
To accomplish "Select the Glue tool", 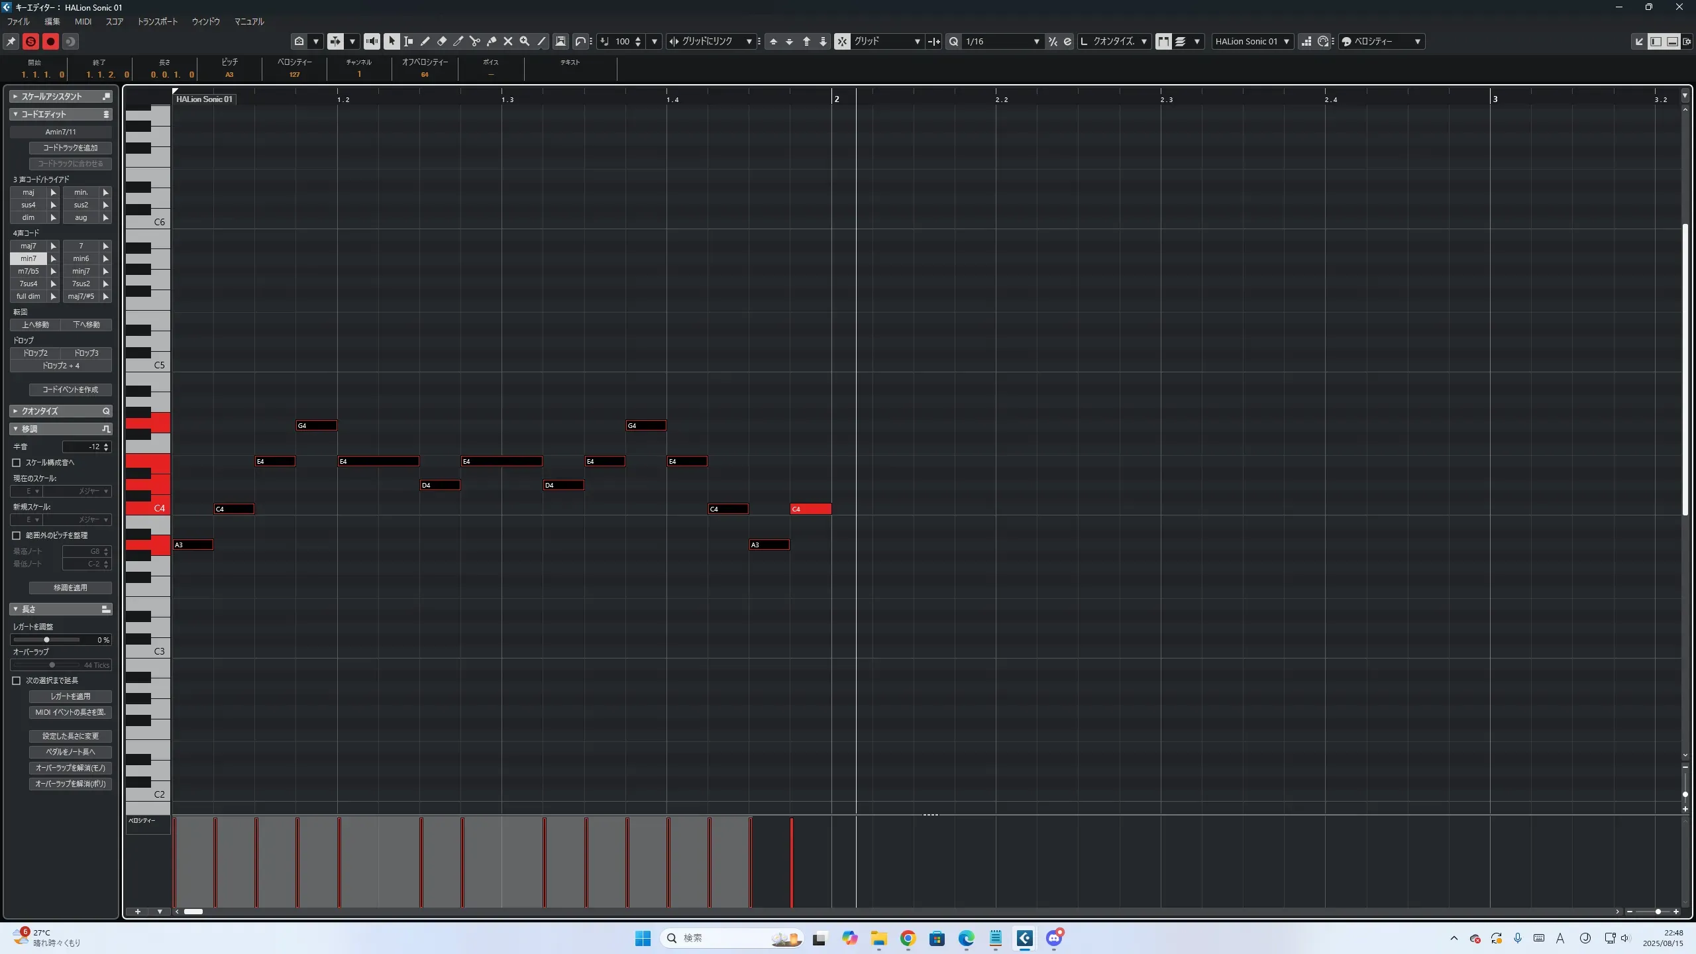I will click(x=492, y=41).
